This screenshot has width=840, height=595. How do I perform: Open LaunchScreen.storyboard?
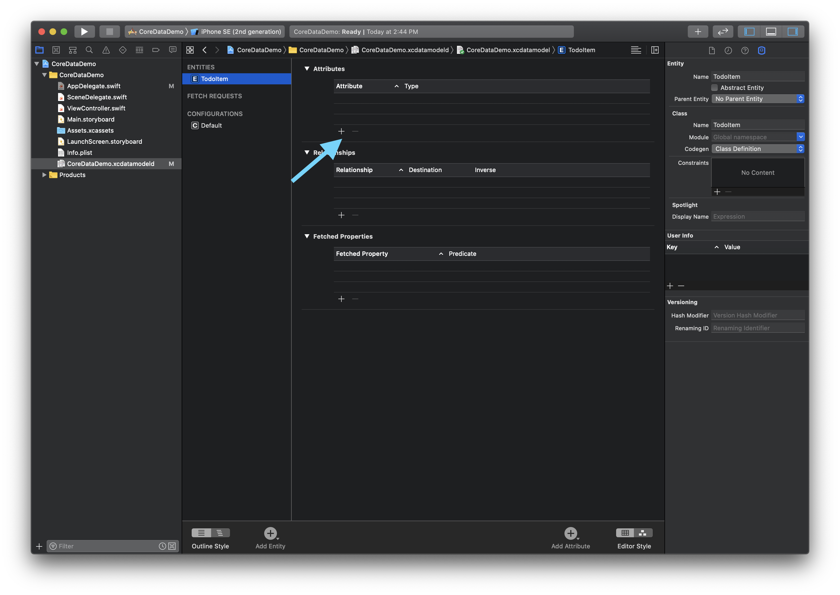click(x=104, y=142)
